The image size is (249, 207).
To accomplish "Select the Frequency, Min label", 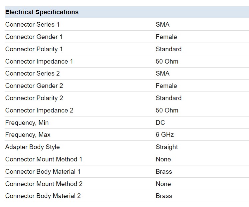I will tap(27, 123).
